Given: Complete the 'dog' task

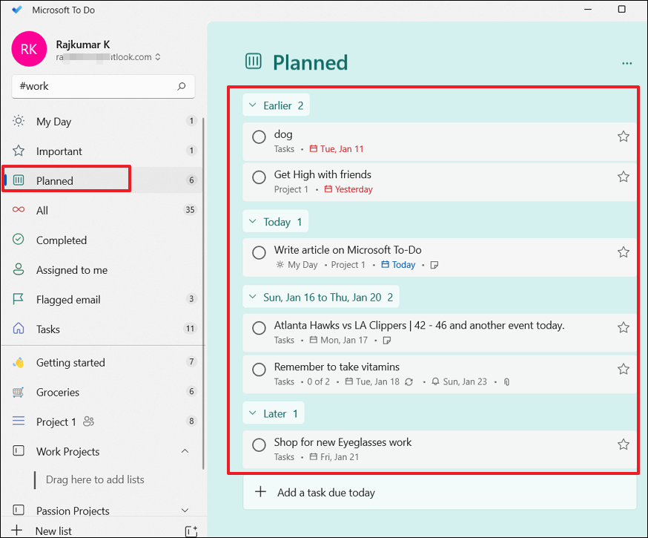Looking at the screenshot, I should coord(259,137).
